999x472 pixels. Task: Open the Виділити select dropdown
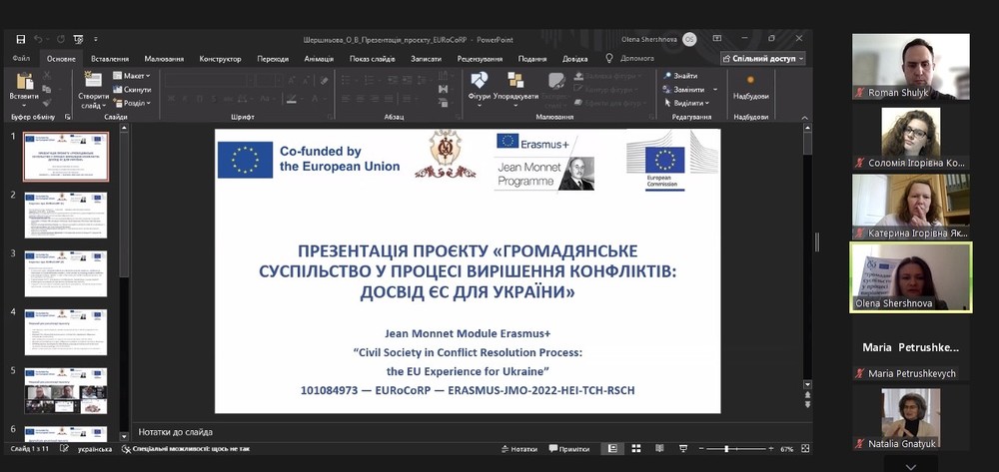coord(687,103)
